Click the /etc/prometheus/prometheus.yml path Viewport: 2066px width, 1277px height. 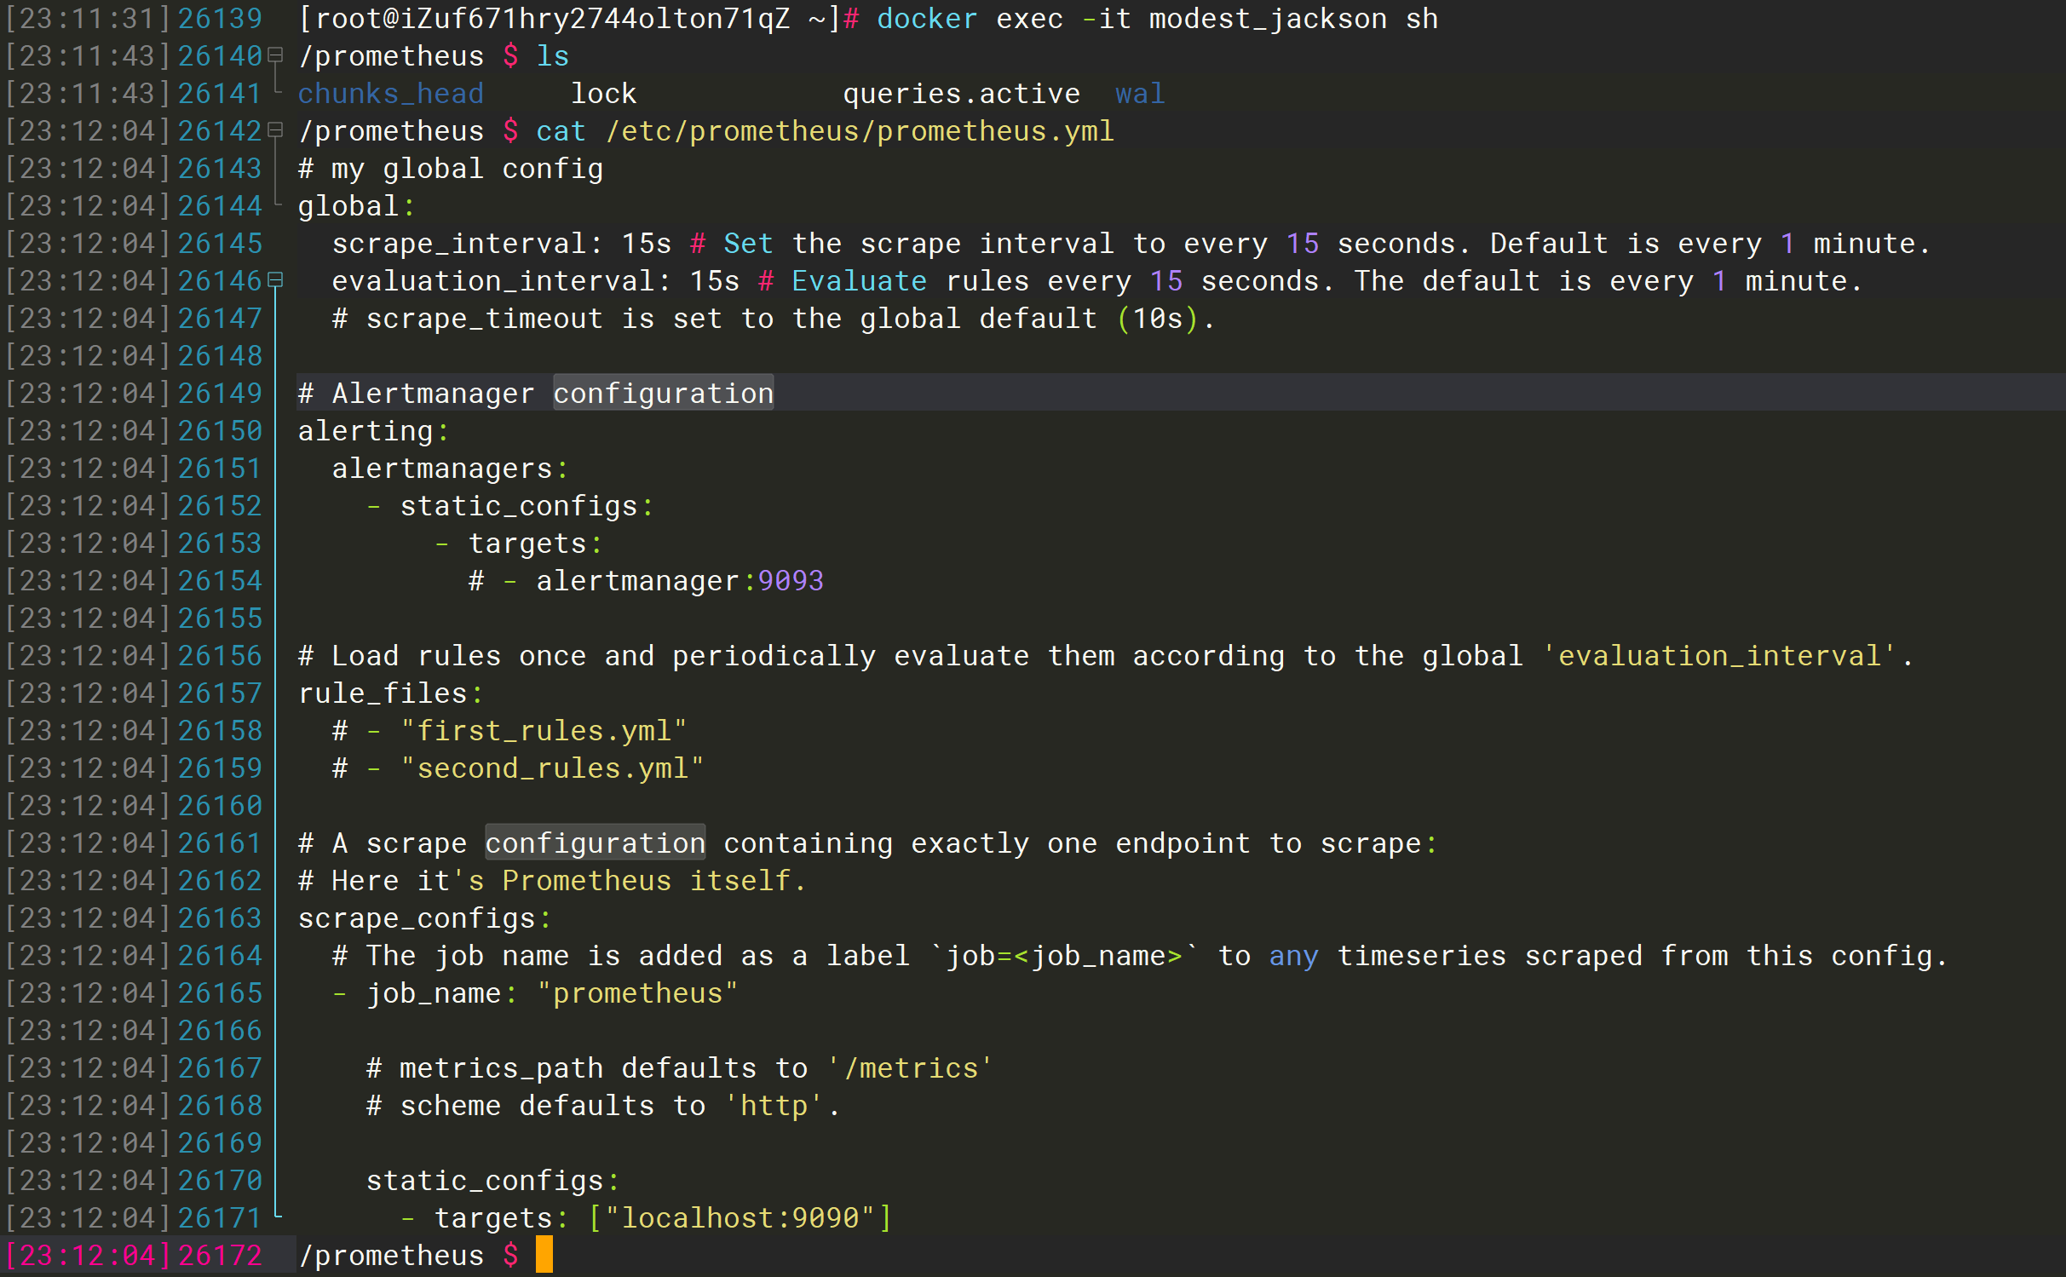pos(859,130)
